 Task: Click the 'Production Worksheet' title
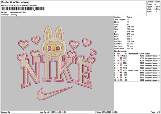(x=15, y=2)
